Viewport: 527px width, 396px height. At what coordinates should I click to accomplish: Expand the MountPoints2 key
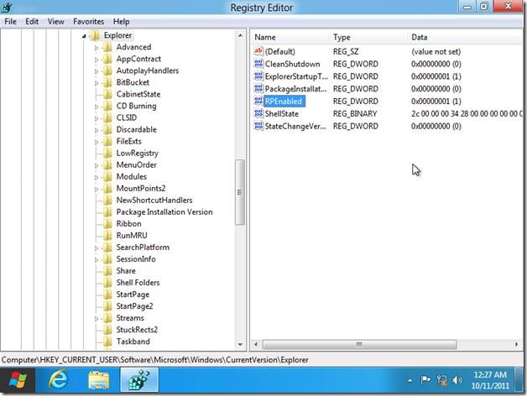(97, 190)
